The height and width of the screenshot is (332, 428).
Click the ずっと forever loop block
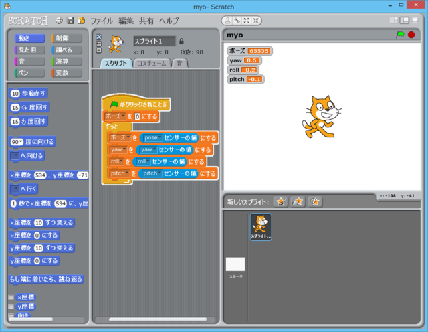point(117,127)
